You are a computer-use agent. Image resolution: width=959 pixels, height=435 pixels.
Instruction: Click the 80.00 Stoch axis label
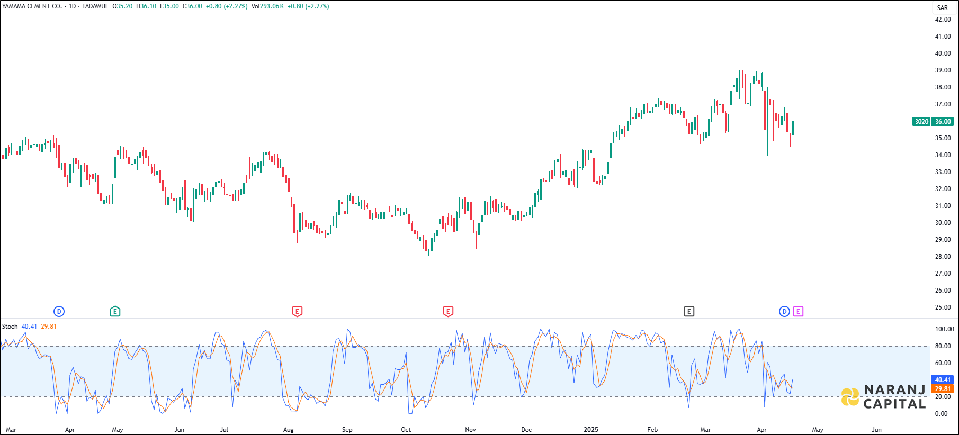(943, 346)
